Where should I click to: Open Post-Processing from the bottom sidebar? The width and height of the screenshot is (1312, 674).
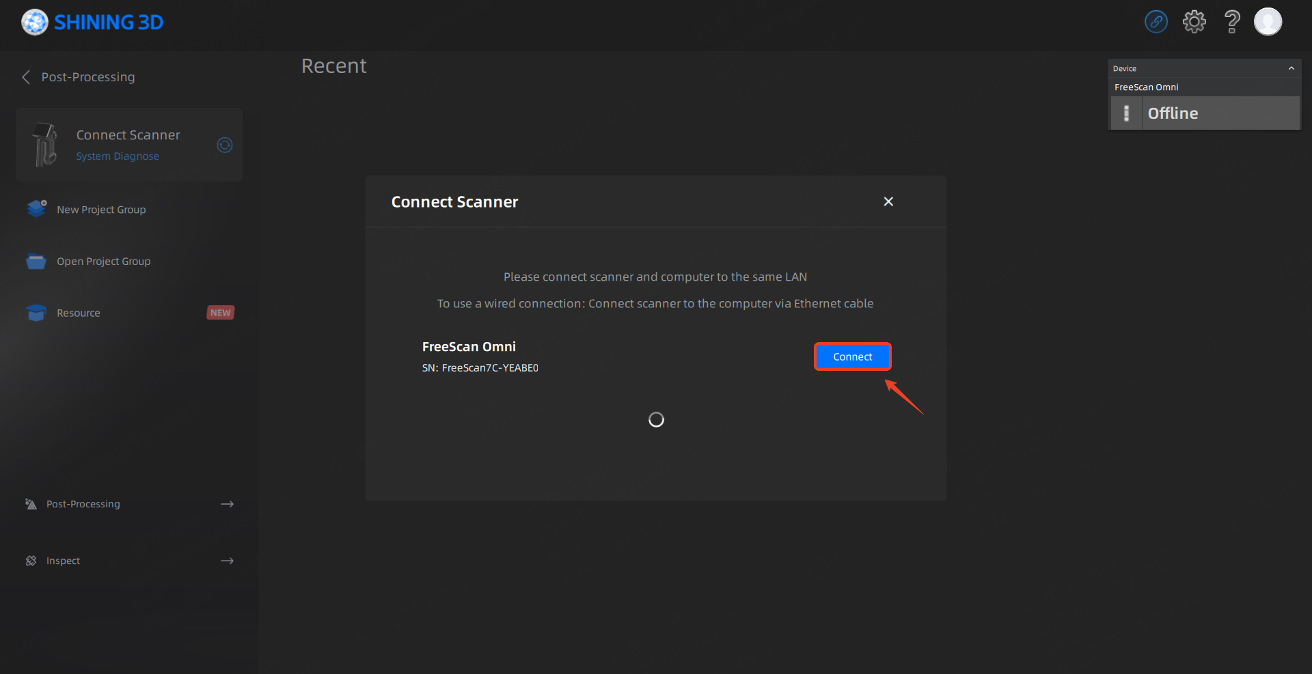(83, 504)
